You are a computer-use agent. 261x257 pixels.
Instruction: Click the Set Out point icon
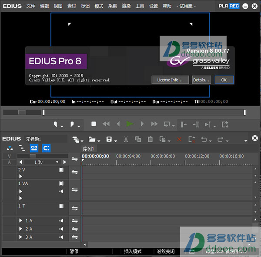[x=72, y=124]
